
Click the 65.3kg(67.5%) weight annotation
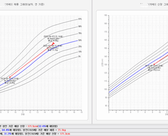(53, 39)
